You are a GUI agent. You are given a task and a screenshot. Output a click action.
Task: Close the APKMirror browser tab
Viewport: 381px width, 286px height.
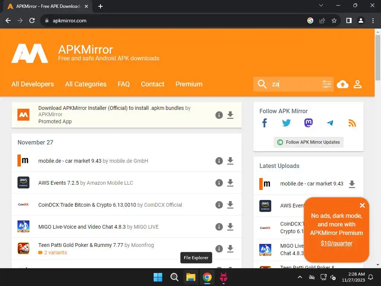[86, 6]
